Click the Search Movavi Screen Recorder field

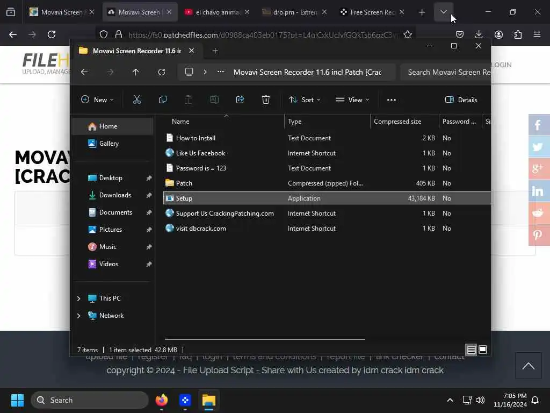tap(445, 72)
